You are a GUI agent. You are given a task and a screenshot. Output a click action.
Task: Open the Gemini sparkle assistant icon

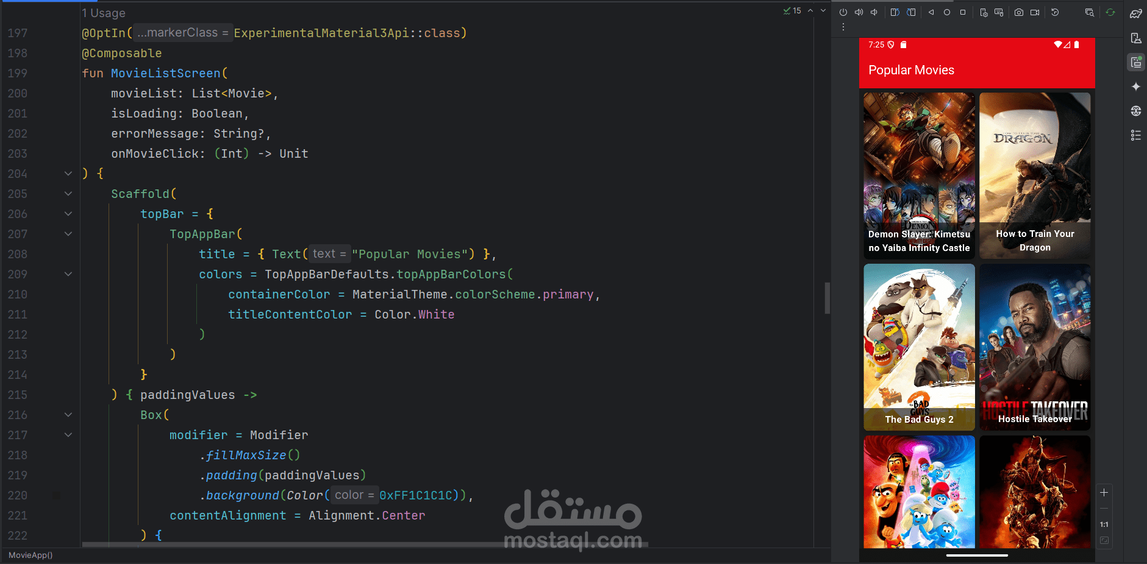(x=1136, y=86)
